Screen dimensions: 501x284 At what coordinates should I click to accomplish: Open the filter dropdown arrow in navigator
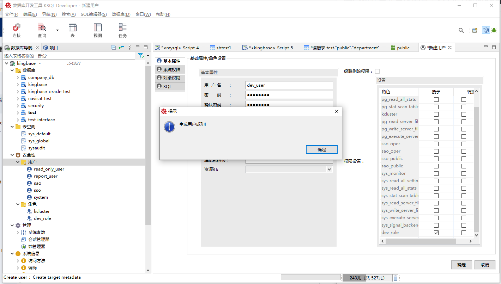click(x=148, y=56)
